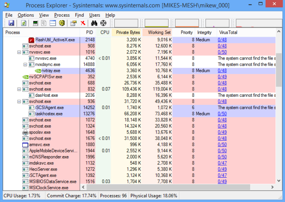Click the commit history mini graph in toolbar
This screenshot has height=202, width=285.
[x=157, y=23]
